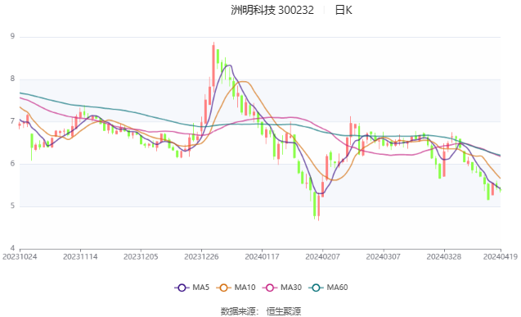
Task: Click the 20231114 date axis label
Action: [80, 256]
